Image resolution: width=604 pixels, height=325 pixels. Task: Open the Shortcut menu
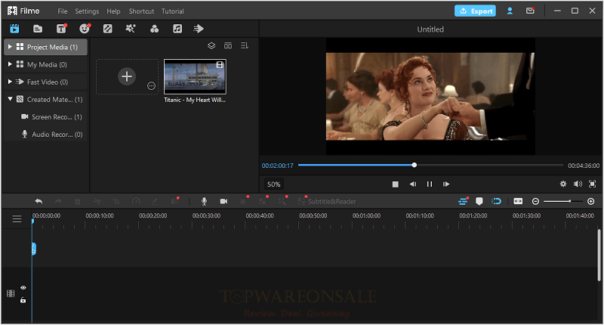click(x=141, y=11)
